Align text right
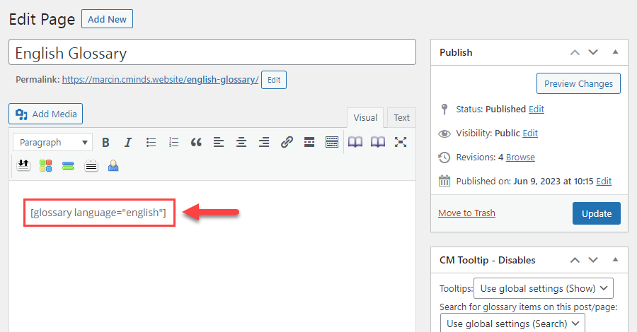Viewport: 637px width, 332px height. [x=264, y=142]
